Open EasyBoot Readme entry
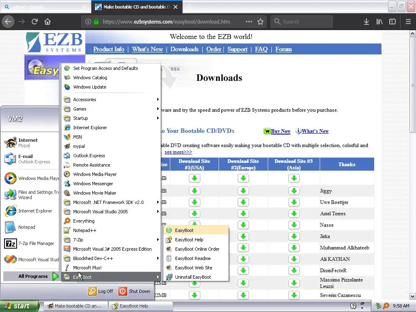The image size is (416, 312). click(196, 258)
